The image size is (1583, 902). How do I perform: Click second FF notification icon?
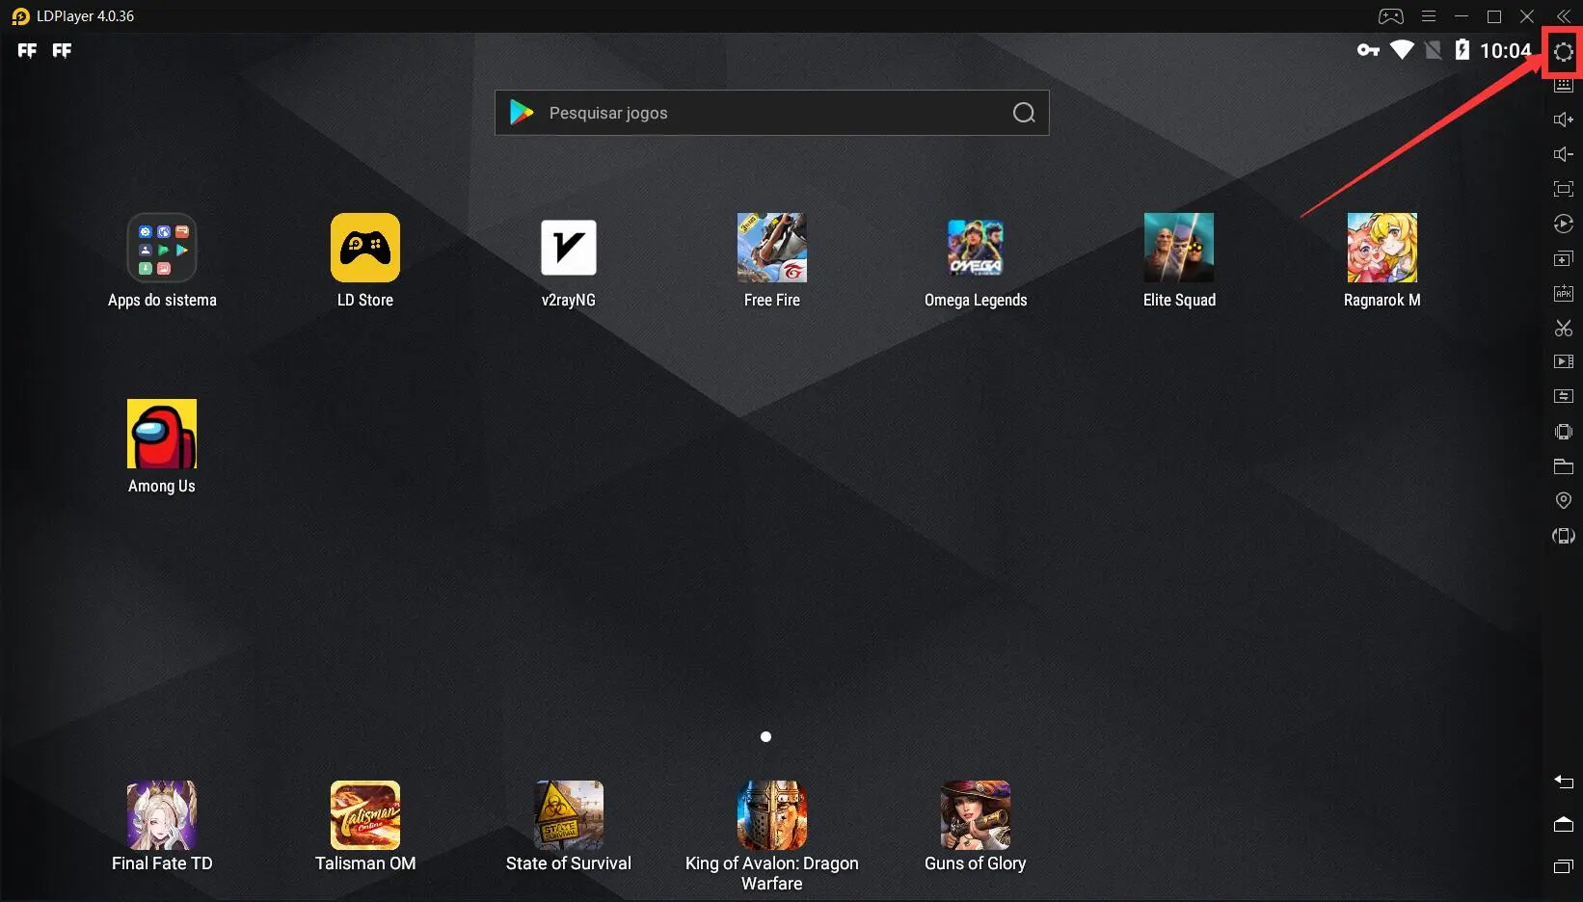tap(62, 50)
